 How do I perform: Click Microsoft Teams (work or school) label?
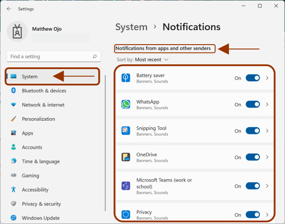(164, 183)
